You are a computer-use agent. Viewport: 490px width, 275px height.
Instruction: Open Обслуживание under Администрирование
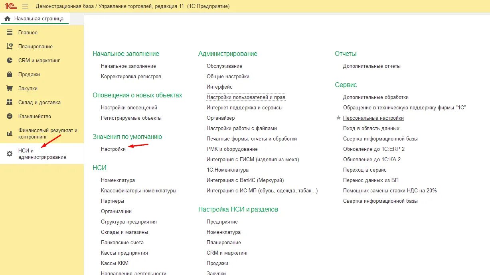point(224,66)
